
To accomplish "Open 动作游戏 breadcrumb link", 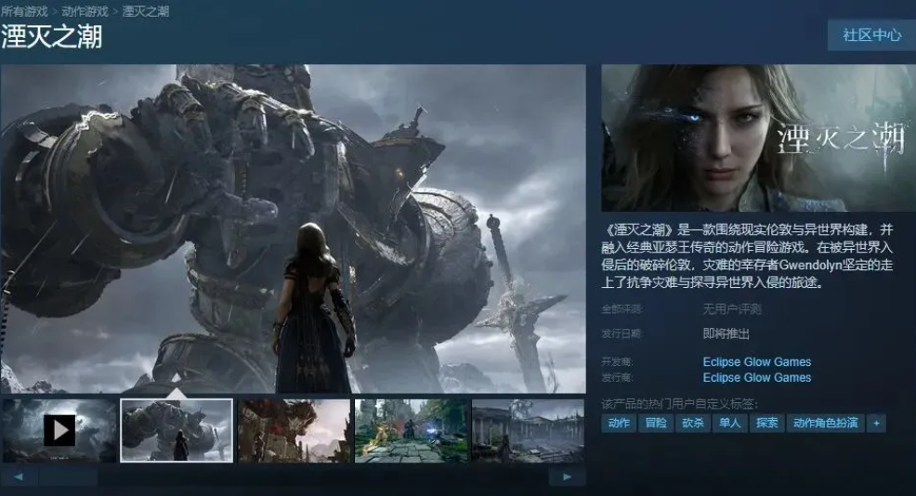I will click(85, 11).
